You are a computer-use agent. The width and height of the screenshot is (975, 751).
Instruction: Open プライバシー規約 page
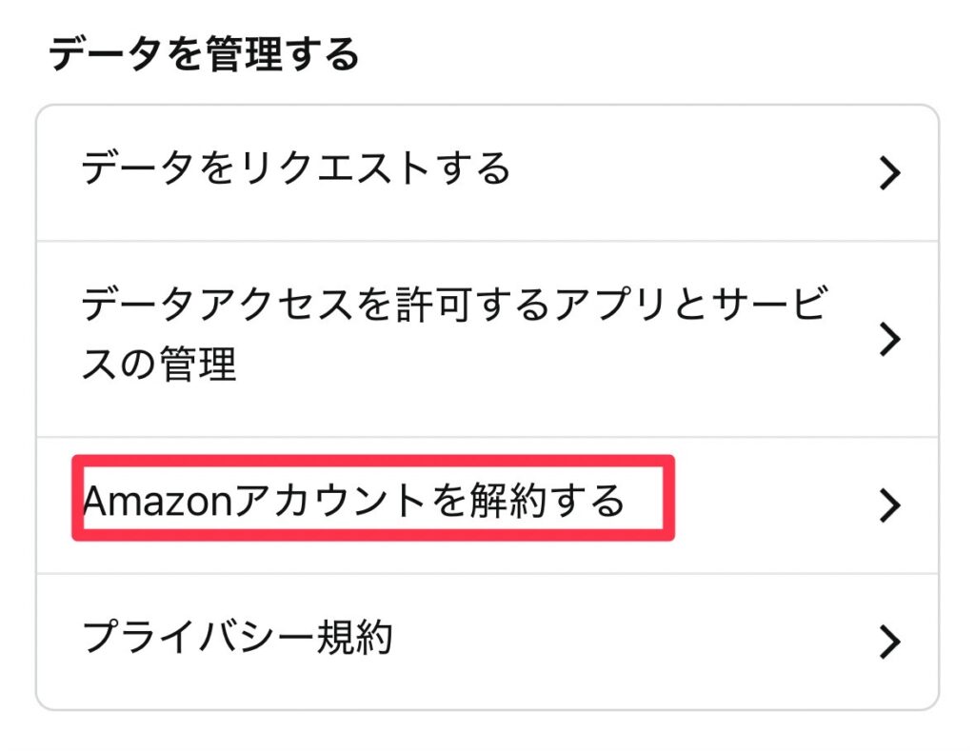(x=237, y=638)
